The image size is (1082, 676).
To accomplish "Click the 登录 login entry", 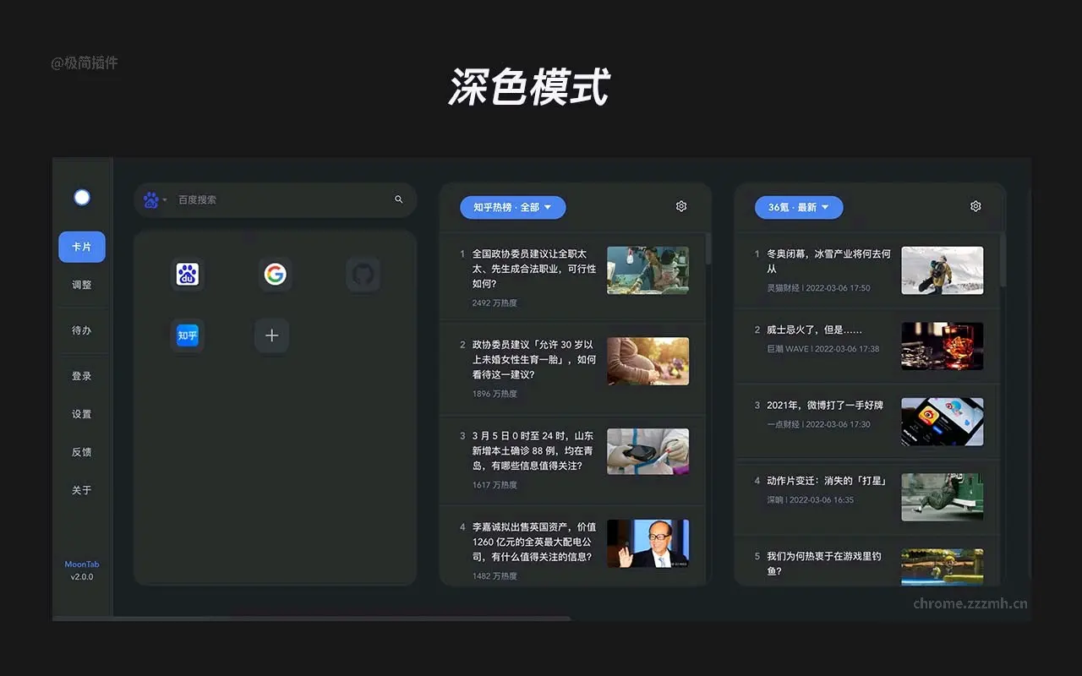I will click(81, 375).
